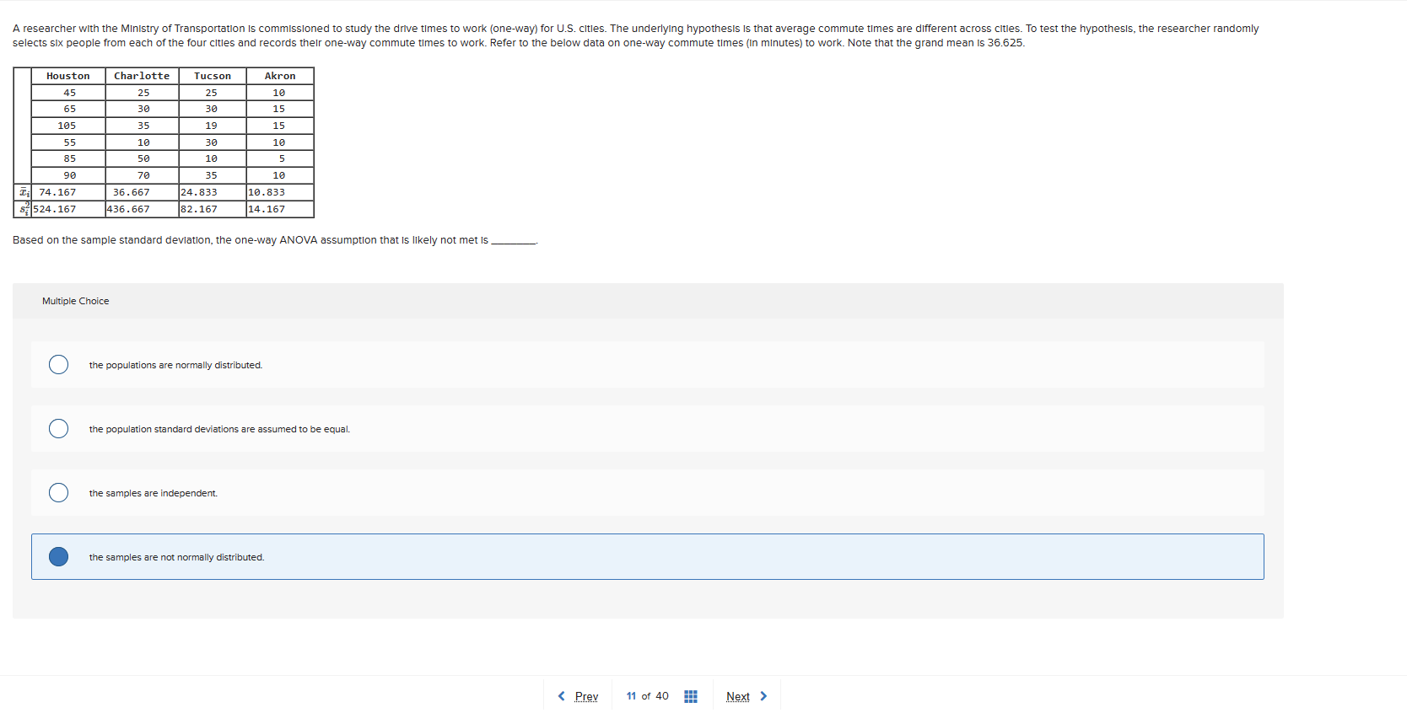Viewport: 1407px width, 713px height.
Task: Click the Akron column header in table
Action: (279, 76)
